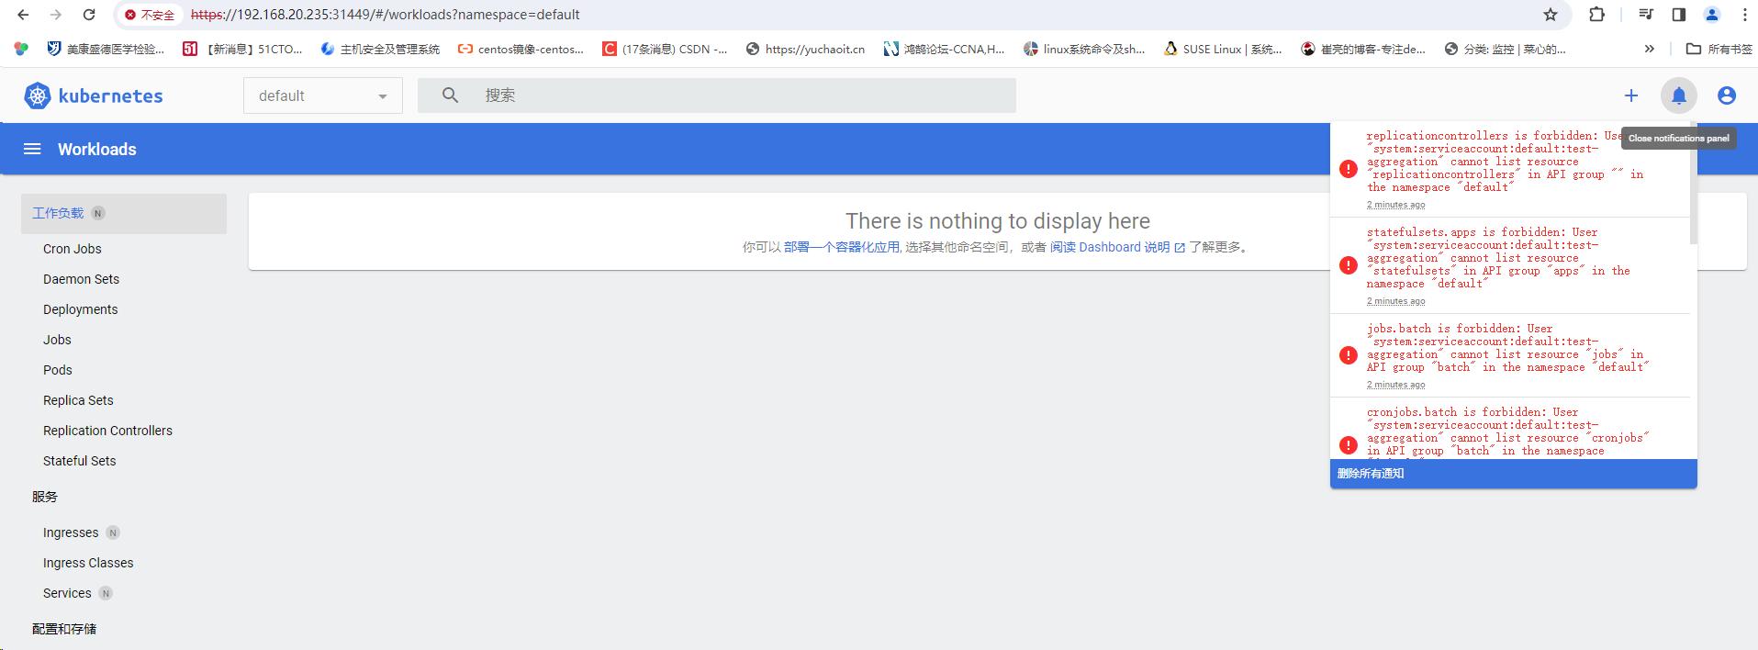
Task: Click the 服务 section heading
Action: pyautogui.click(x=45, y=497)
